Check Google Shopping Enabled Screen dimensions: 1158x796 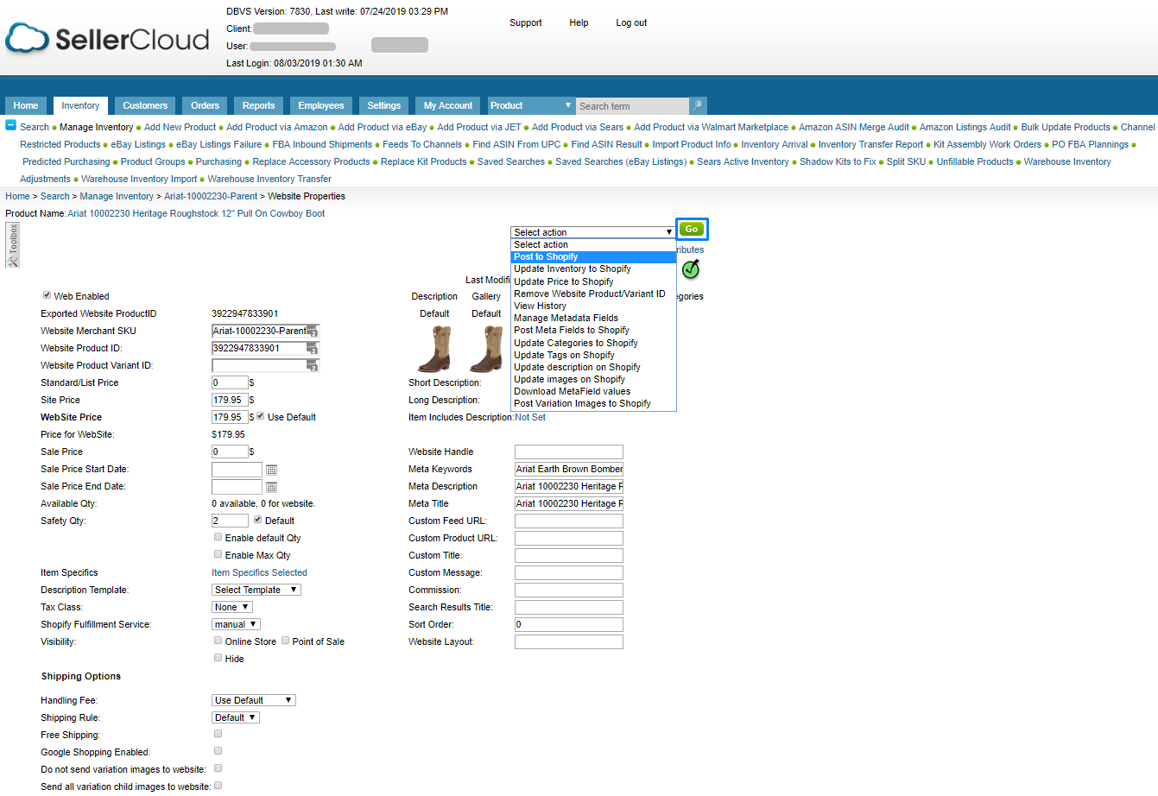218,751
